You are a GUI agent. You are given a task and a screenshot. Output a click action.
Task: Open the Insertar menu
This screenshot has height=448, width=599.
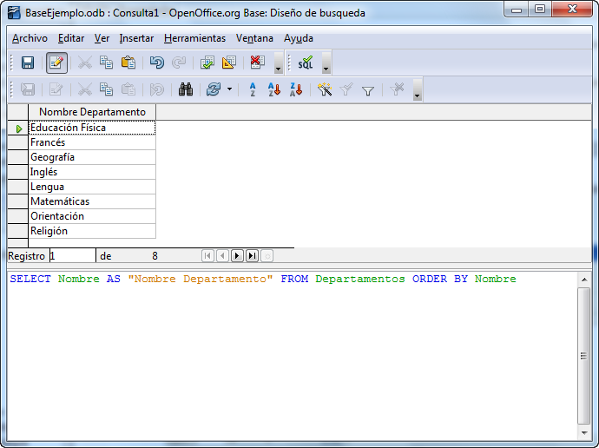[x=136, y=38]
